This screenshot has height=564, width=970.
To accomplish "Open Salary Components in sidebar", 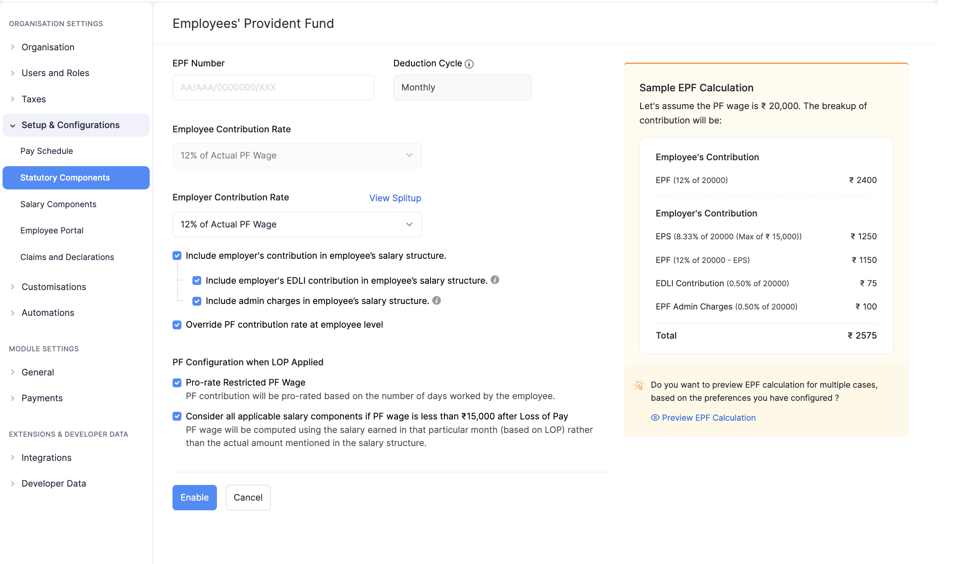I will (58, 204).
